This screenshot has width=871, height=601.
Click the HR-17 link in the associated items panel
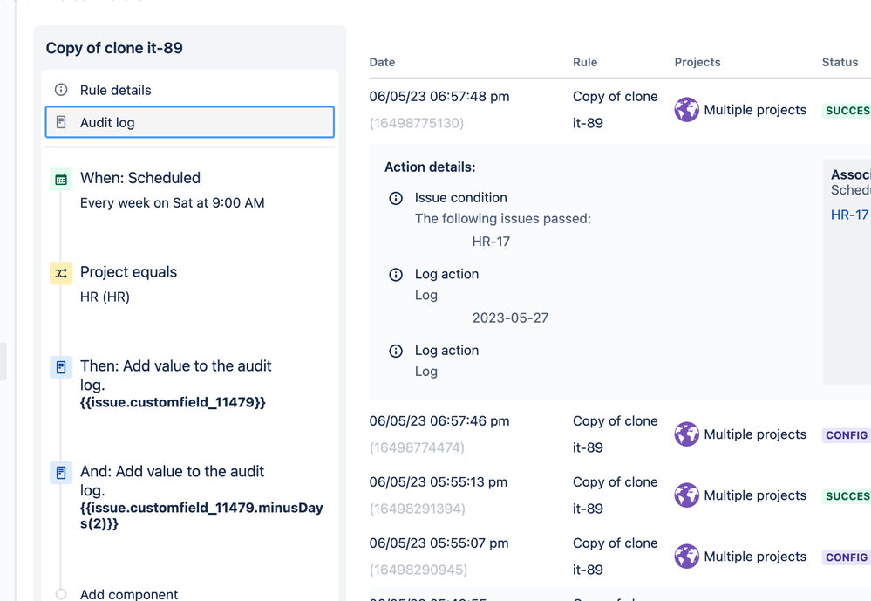click(x=848, y=215)
